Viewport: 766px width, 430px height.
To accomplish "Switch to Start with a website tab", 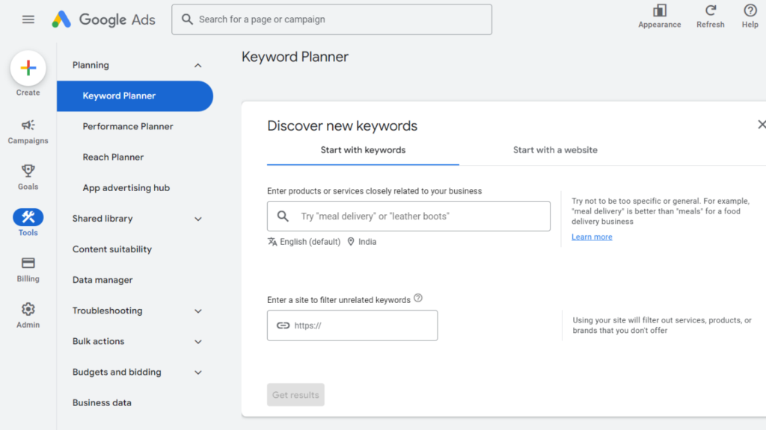I will 555,150.
